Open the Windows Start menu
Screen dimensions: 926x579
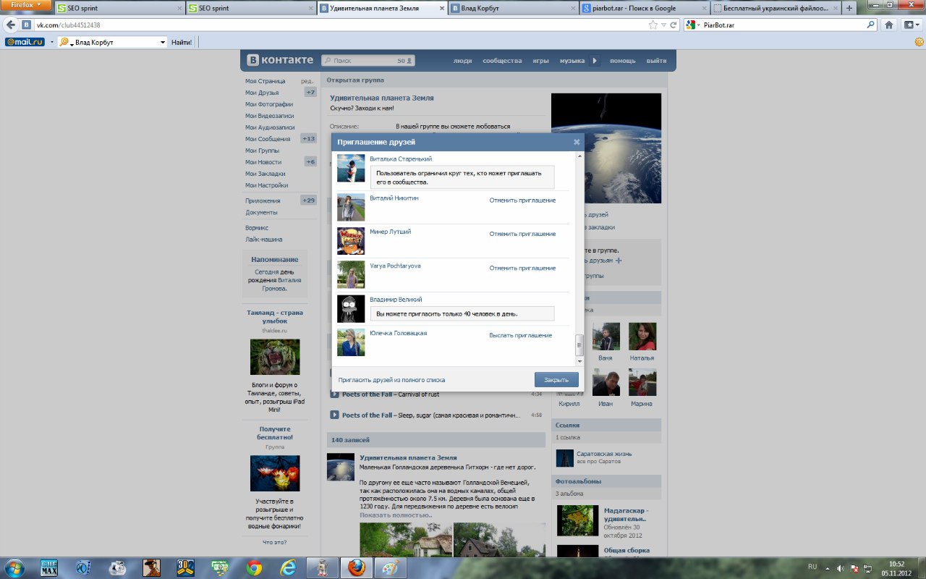click(14, 567)
